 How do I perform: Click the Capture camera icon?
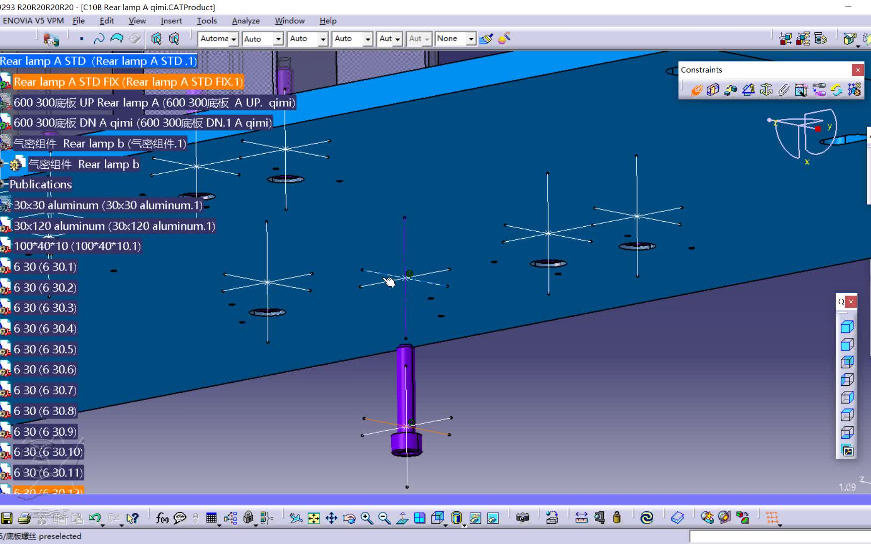pos(523,518)
